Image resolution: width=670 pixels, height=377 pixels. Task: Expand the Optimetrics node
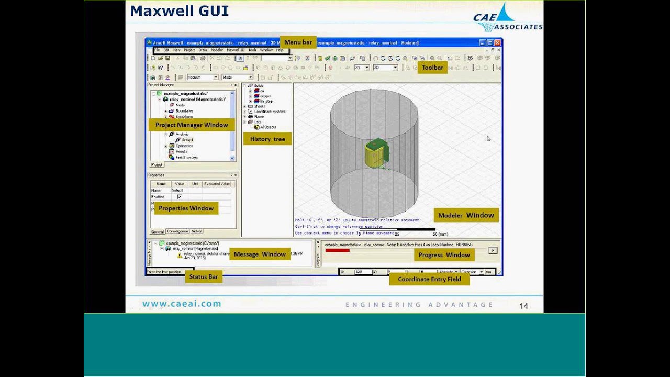pyautogui.click(x=166, y=146)
